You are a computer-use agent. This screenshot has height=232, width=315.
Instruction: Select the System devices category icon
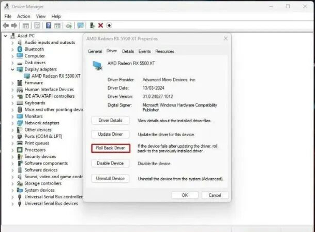click(x=20, y=190)
